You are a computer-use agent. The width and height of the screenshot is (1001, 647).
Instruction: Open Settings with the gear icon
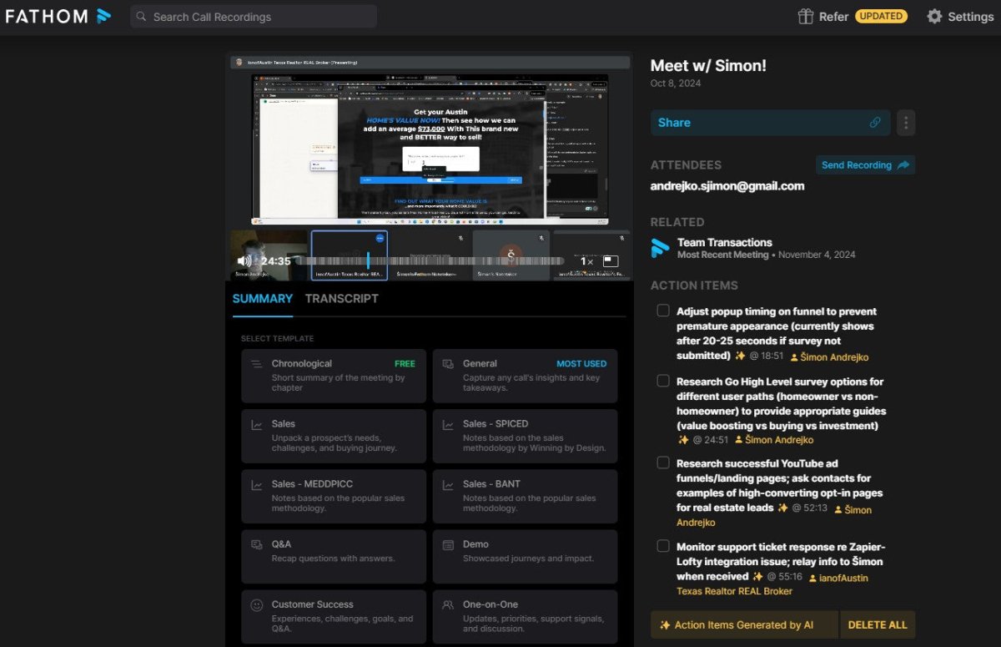[x=935, y=17]
